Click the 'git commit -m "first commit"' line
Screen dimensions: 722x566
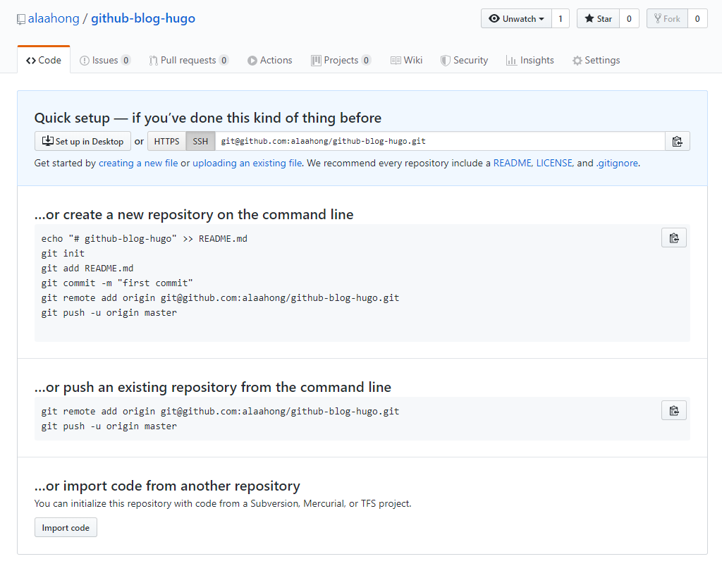117,283
